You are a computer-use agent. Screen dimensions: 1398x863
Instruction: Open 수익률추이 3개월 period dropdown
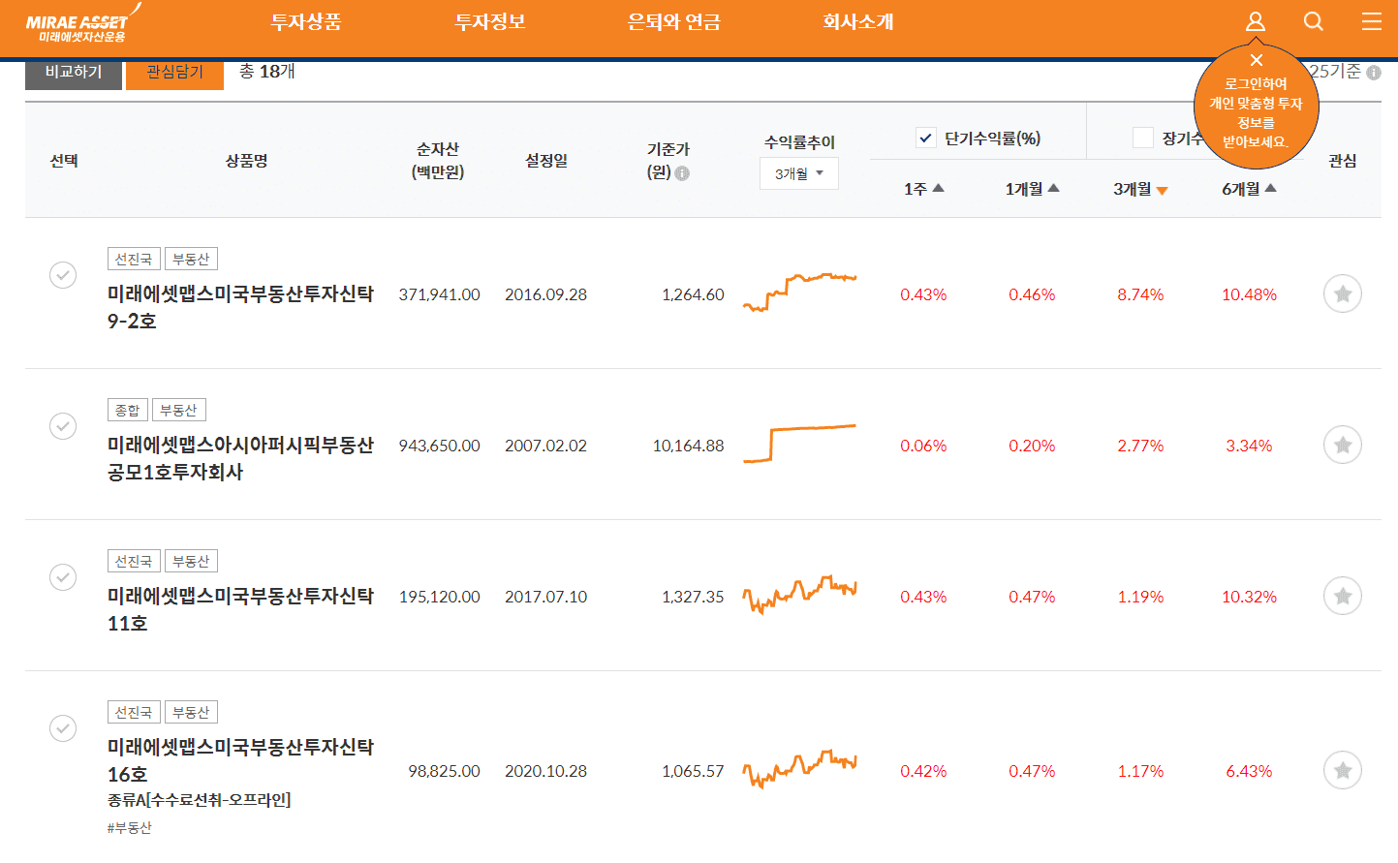click(799, 173)
